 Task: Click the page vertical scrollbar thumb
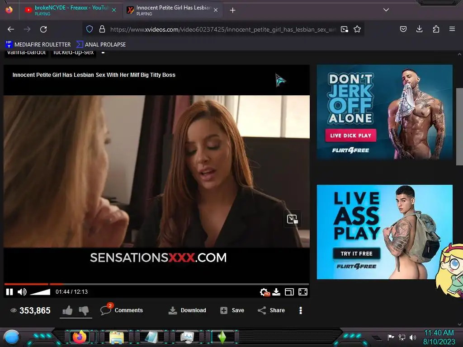click(459, 127)
